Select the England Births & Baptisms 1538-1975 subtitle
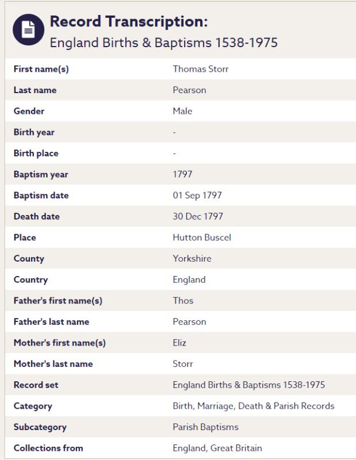This screenshot has width=356, height=460. coord(163,43)
